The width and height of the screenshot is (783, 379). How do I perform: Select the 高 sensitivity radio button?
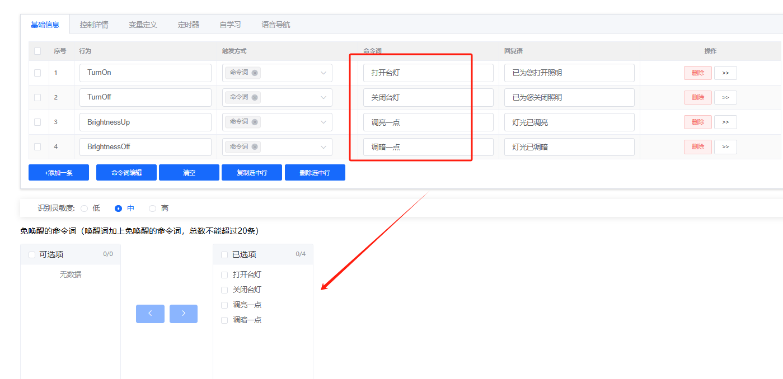pyautogui.click(x=152, y=207)
